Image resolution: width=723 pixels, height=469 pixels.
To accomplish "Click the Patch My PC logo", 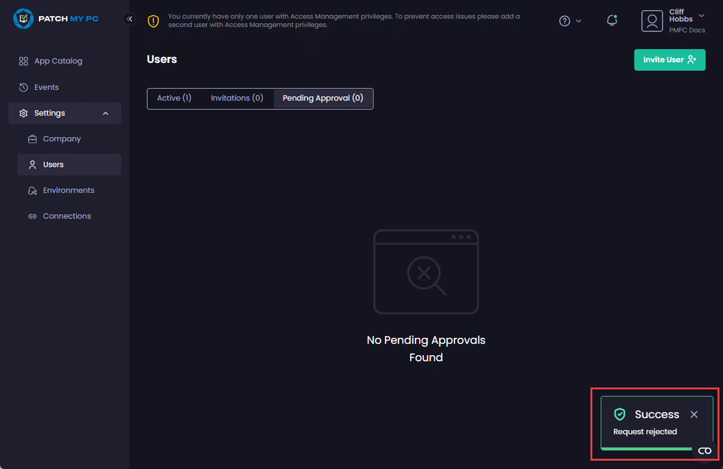I will click(x=56, y=19).
